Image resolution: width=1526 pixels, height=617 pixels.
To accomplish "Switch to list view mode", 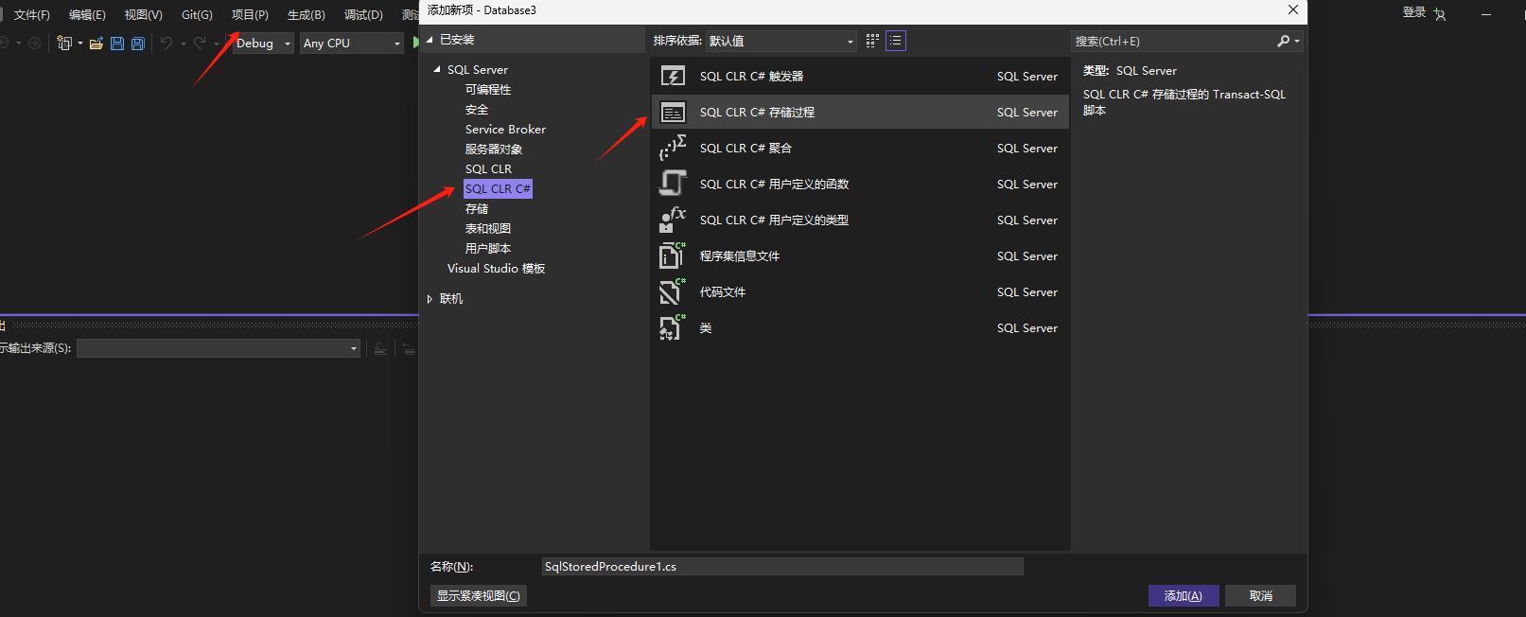I will point(896,41).
